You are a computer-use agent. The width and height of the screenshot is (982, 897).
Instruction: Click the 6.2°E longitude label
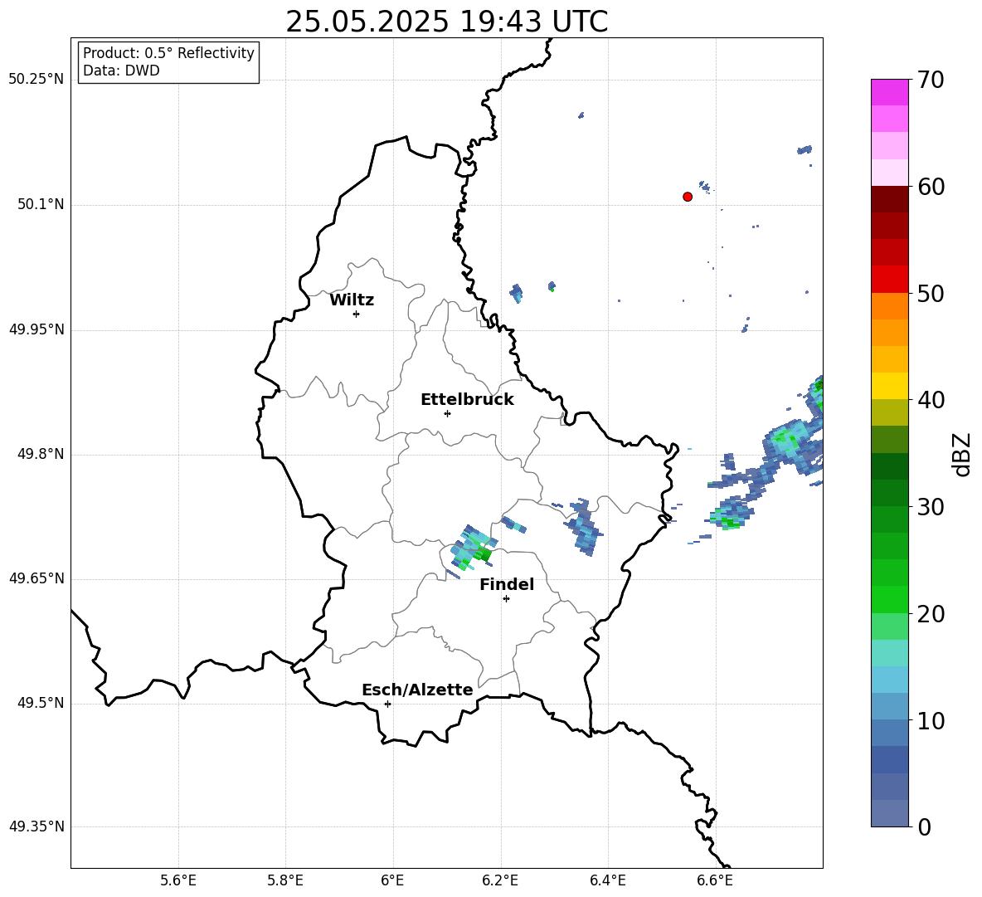pyautogui.click(x=500, y=880)
